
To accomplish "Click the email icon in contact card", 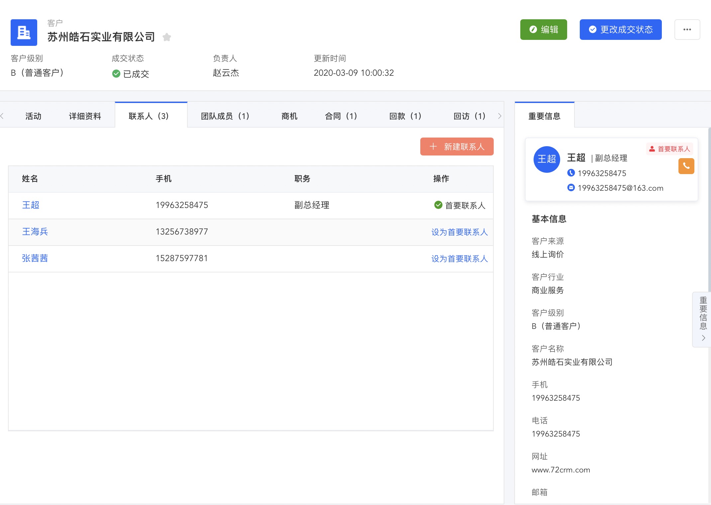I will pos(571,188).
